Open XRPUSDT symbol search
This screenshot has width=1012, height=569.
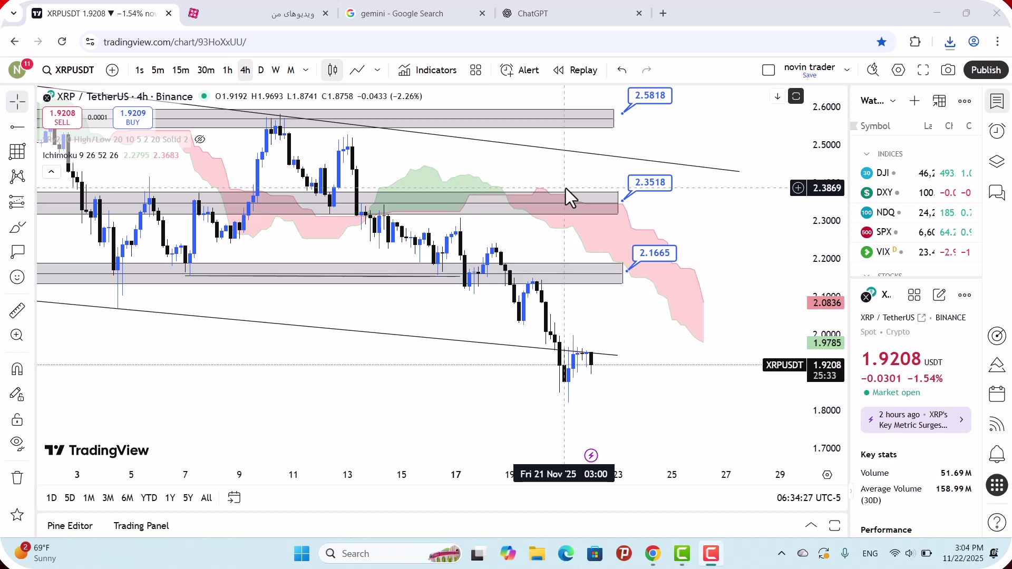tap(68, 70)
